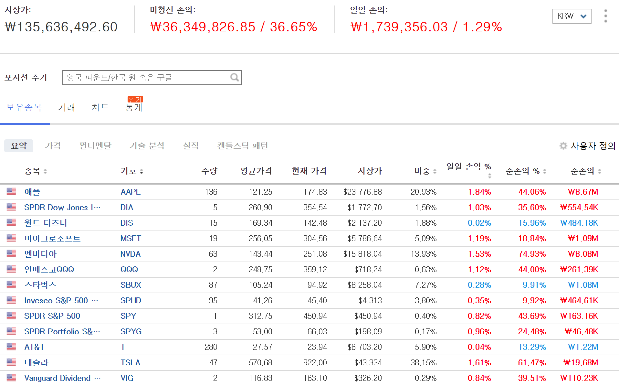Open the 애플 stock link

[32, 192]
